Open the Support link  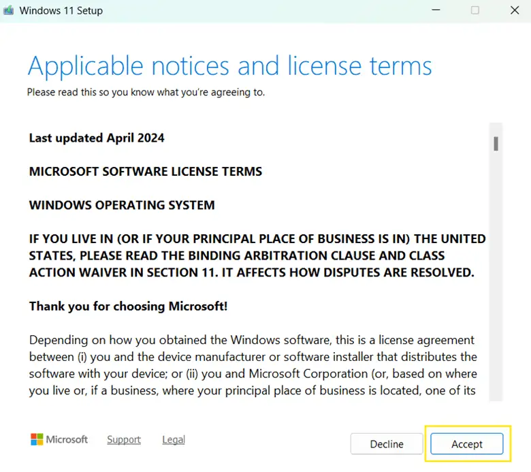(124, 439)
